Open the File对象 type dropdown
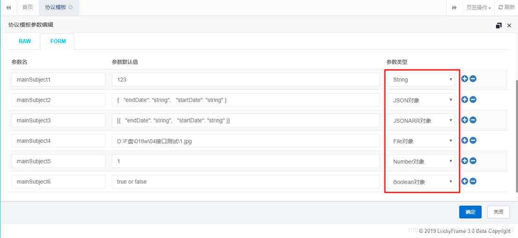518x238 pixels. [x=421, y=141]
